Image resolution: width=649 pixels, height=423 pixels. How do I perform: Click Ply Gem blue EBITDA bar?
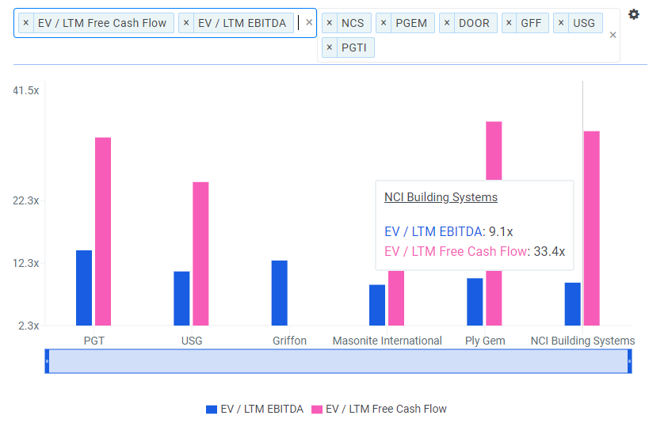(x=475, y=302)
